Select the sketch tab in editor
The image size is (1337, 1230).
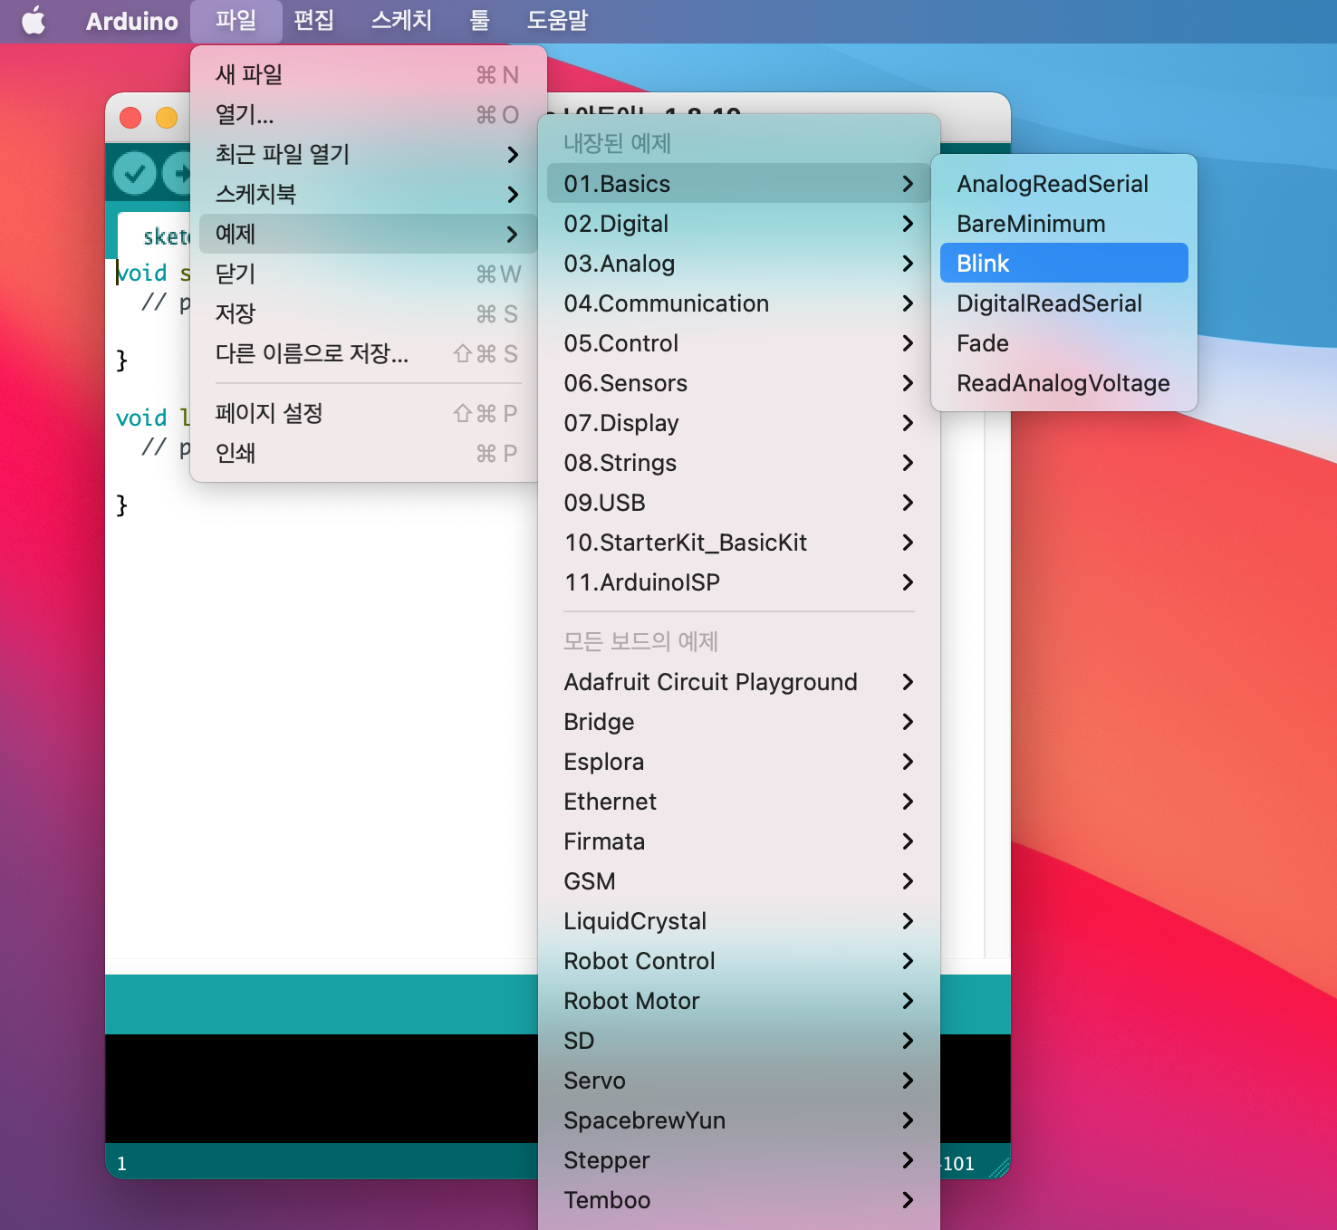click(x=154, y=236)
